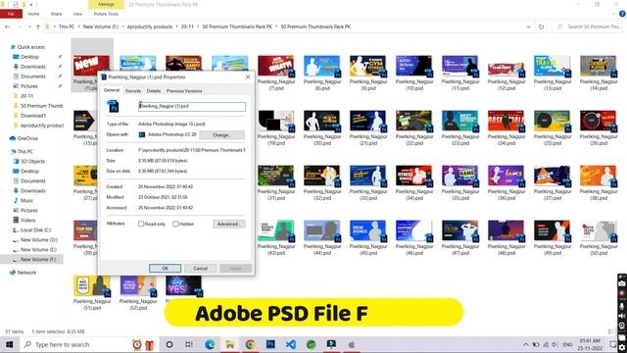Open Google Chrome from taskbar
Image resolution: width=627 pixels, height=353 pixels.
250,345
